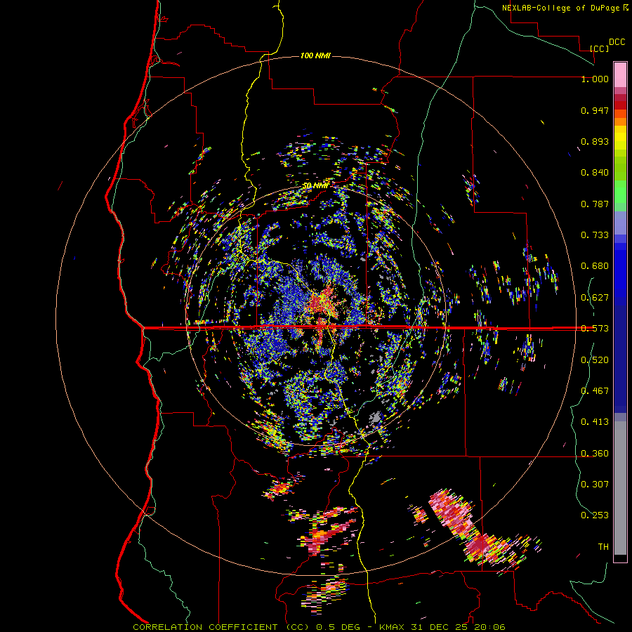Click the [CC] legend unit label
The image size is (632, 632).
point(599,48)
